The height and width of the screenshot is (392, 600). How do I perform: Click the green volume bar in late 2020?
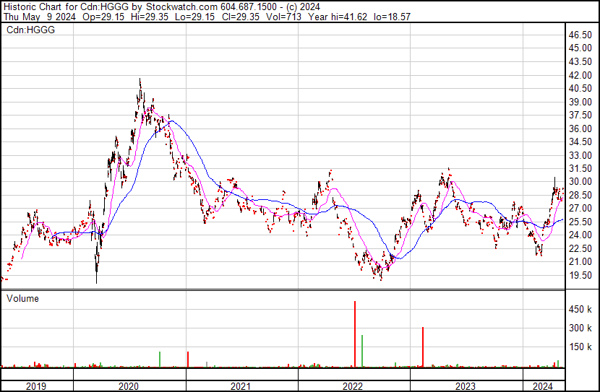[x=160, y=360]
